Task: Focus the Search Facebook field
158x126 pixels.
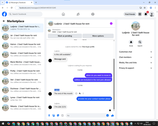Action: click(25, 14)
